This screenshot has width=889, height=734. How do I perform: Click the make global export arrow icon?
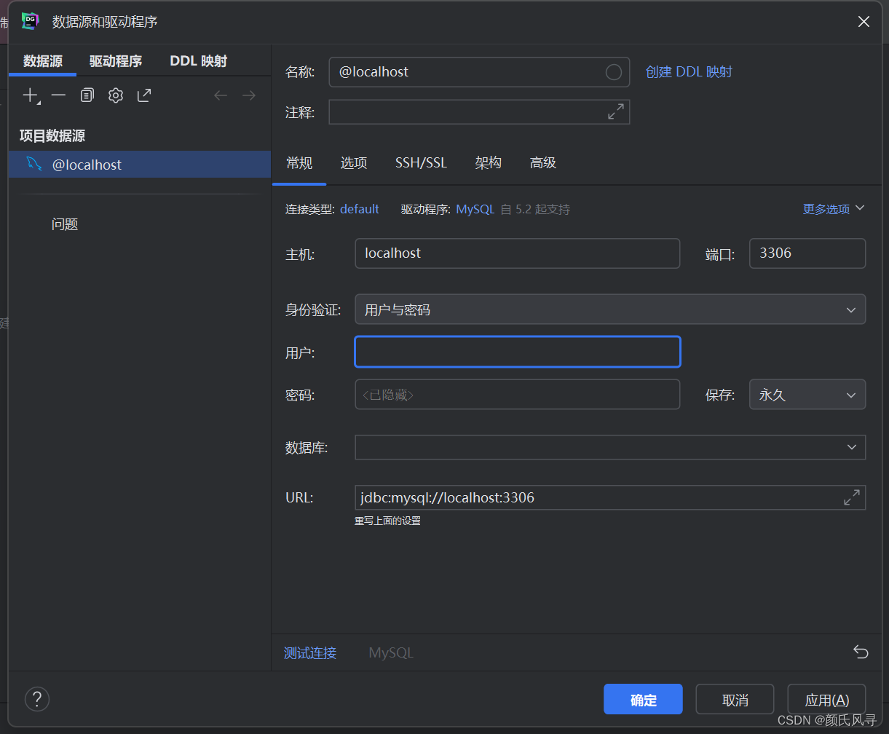pyautogui.click(x=144, y=95)
